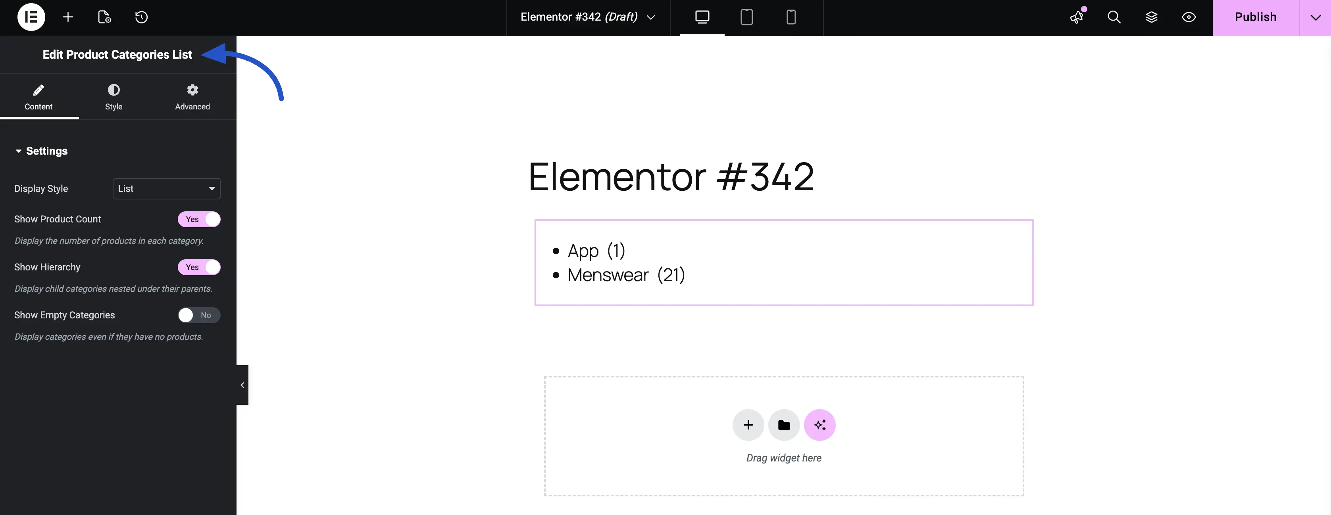Open the Elementor logo menu
The height and width of the screenshot is (515, 1331).
pos(31,17)
